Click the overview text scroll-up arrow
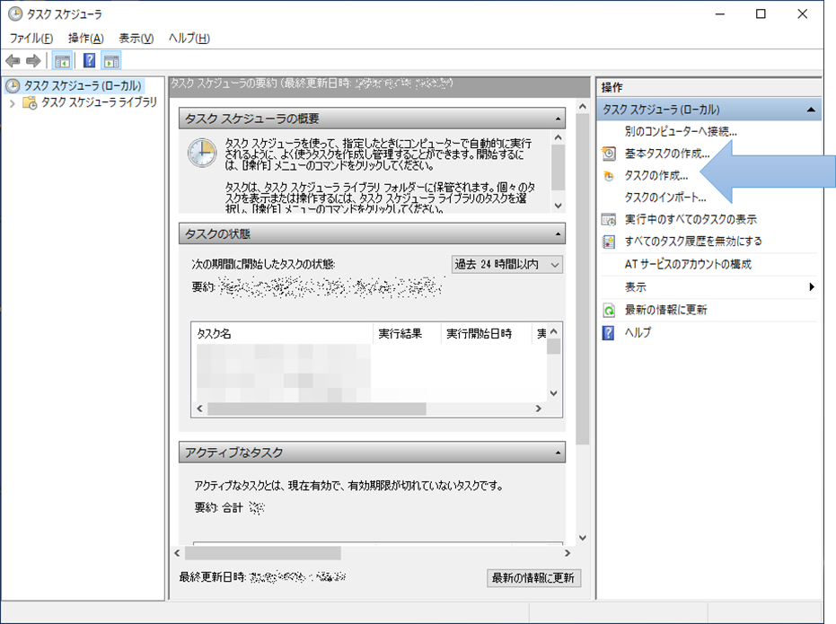This screenshot has height=624, width=836. [558, 138]
